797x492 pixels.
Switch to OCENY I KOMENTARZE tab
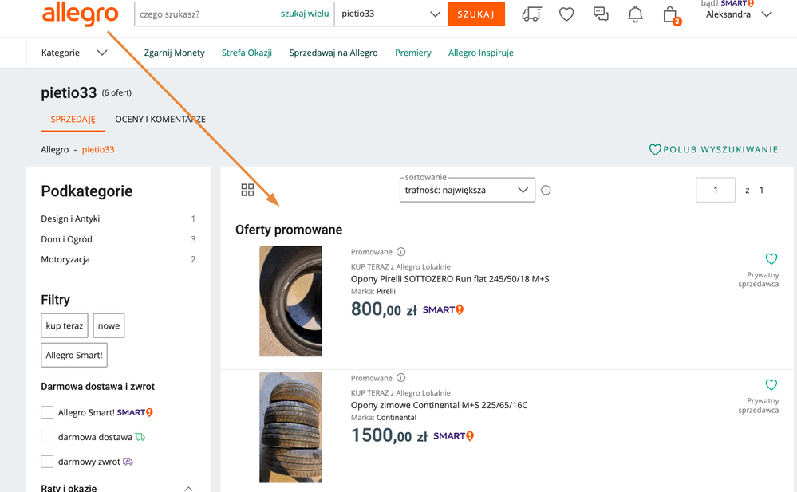click(160, 120)
